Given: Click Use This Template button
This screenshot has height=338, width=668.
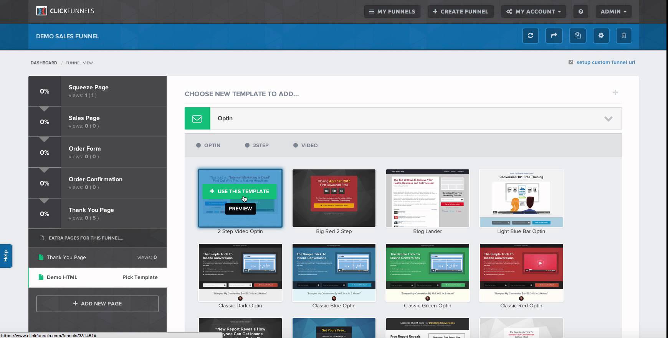Looking at the screenshot, I should (240, 191).
